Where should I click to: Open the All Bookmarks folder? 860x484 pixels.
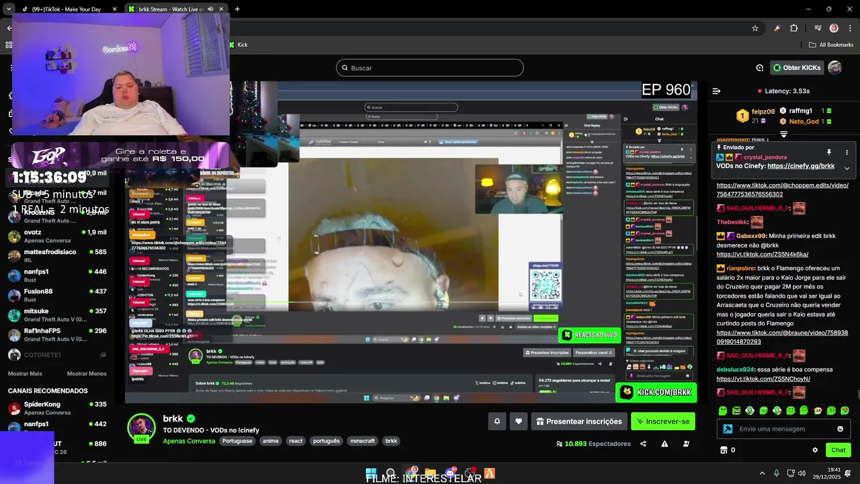831,45
